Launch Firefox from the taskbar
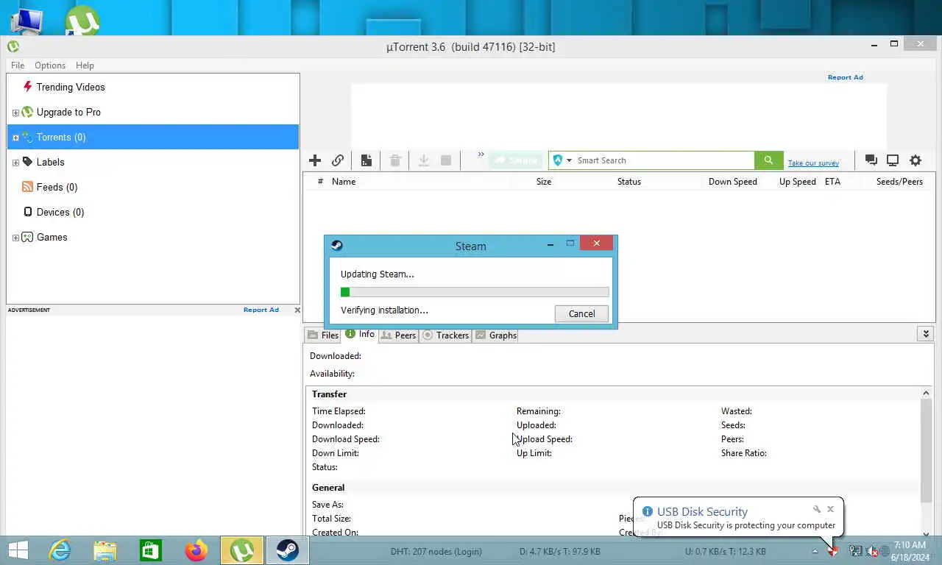This screenshot has width=942, height=565. point(196,550)
